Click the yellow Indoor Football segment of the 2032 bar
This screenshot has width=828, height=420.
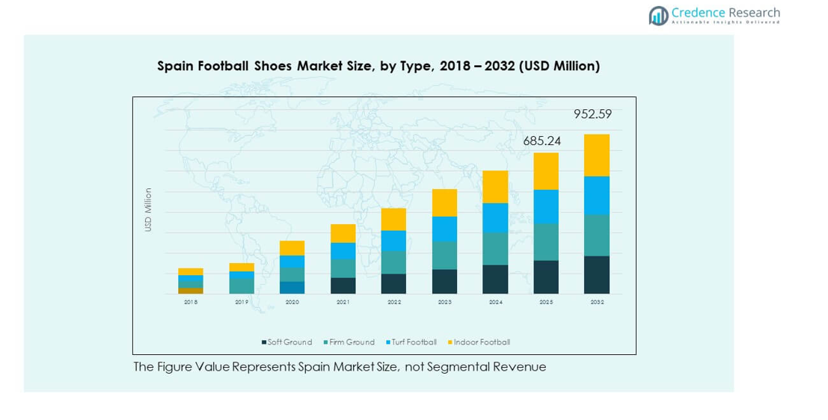tap(596, 155)
